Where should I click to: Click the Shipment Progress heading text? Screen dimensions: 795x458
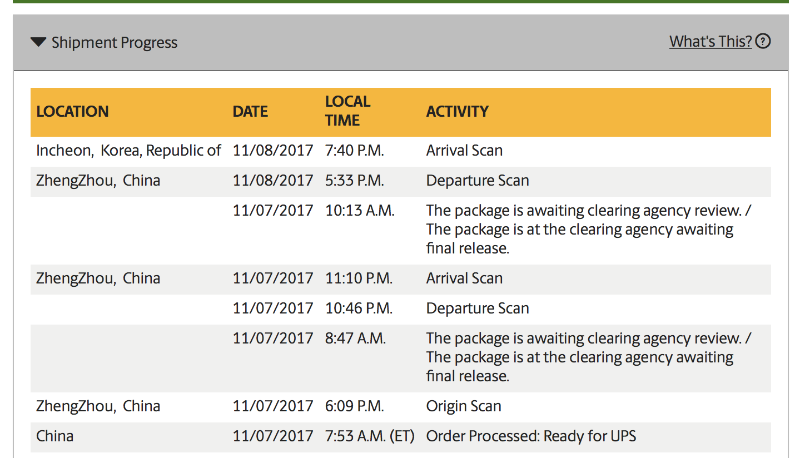(x=115, y=43)
